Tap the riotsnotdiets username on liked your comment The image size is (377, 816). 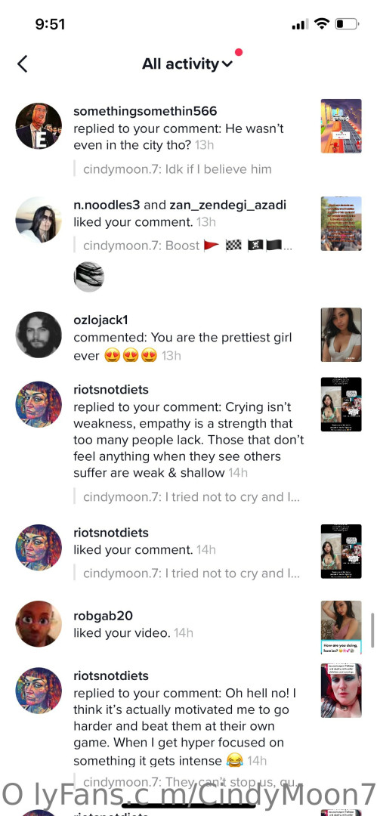click(111, 533)
